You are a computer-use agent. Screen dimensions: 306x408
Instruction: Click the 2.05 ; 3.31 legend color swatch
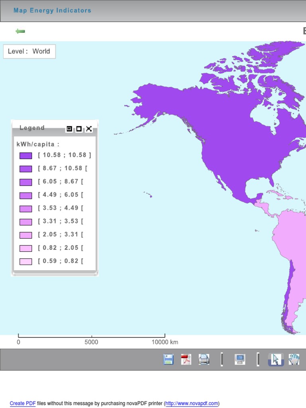(26, 235)
